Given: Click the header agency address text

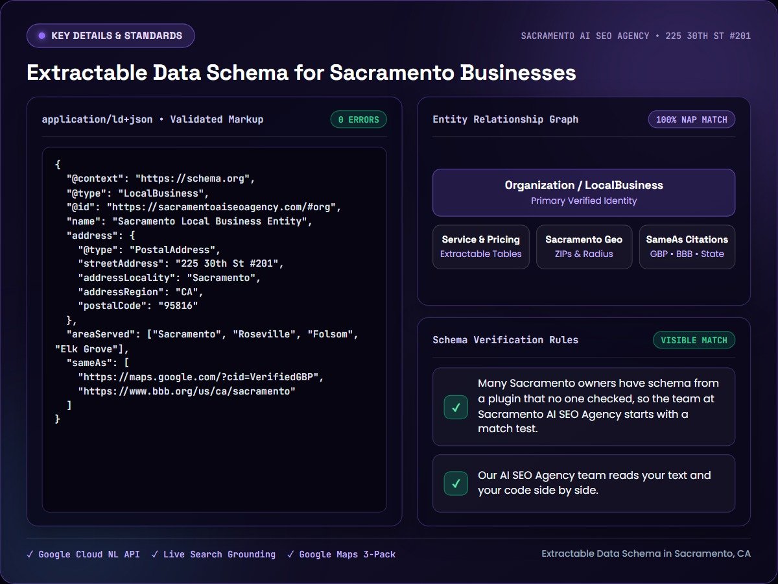Looking at the screenshot, I should coord(636,36).
